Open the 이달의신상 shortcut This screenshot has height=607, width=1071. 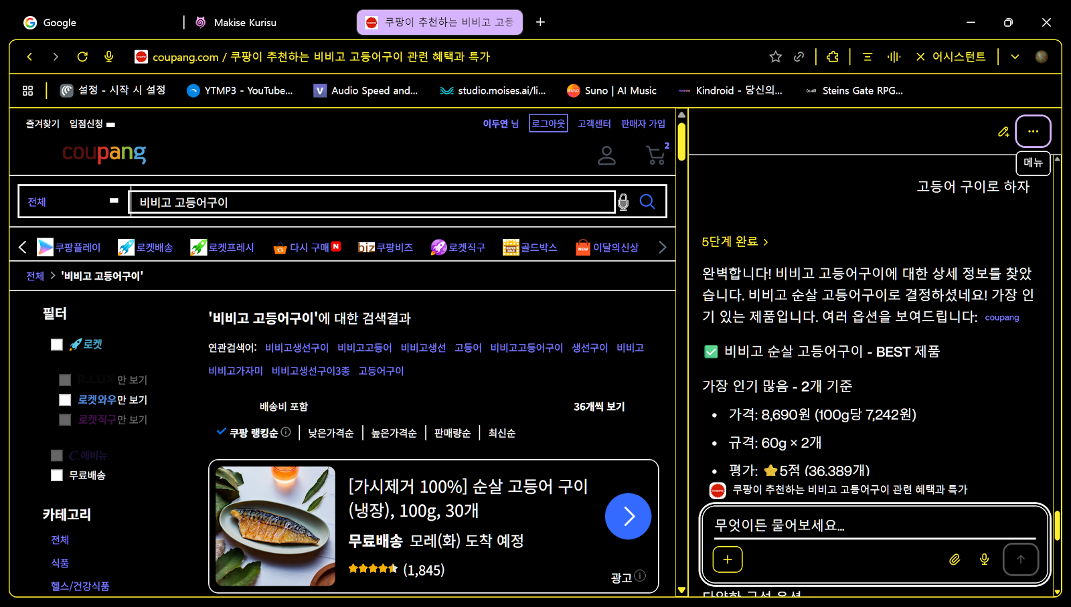pos(607,248)
